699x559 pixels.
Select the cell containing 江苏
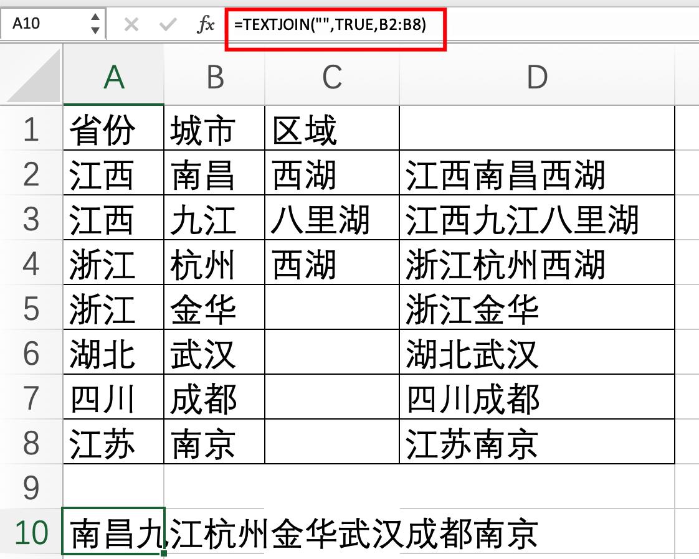tap(113, 443)
